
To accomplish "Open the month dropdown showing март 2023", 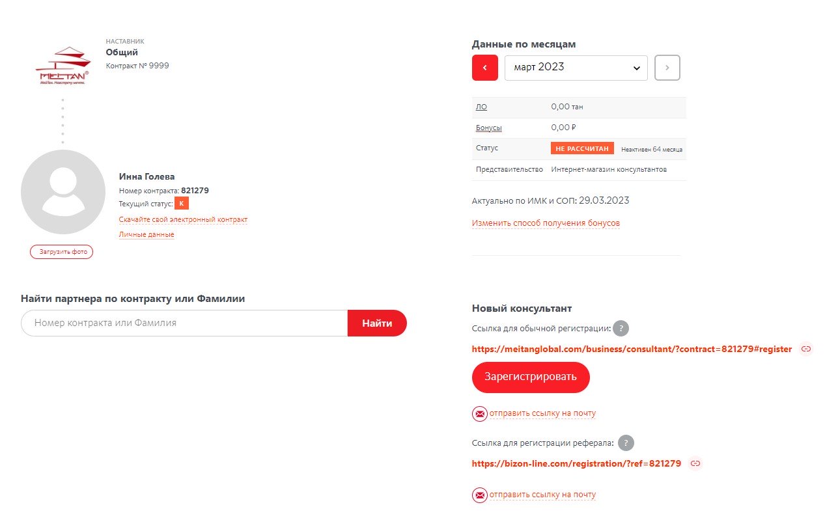I will [x=576, y=68].
